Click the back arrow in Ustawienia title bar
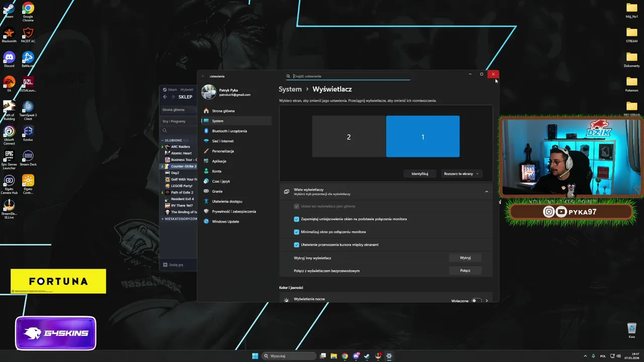This screenshot has width=644, height=362. click(203, 76)
